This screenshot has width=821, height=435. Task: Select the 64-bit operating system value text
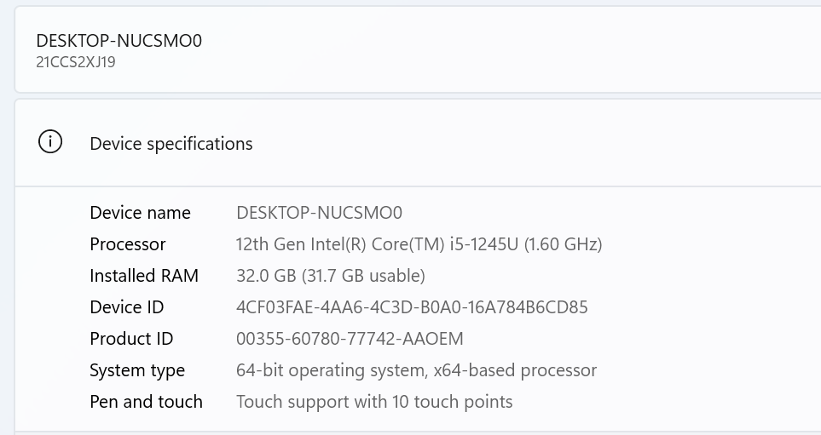(416, 370)
